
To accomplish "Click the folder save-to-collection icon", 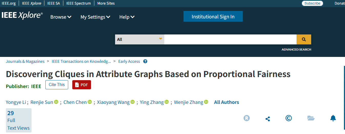I will click(311, 118).
